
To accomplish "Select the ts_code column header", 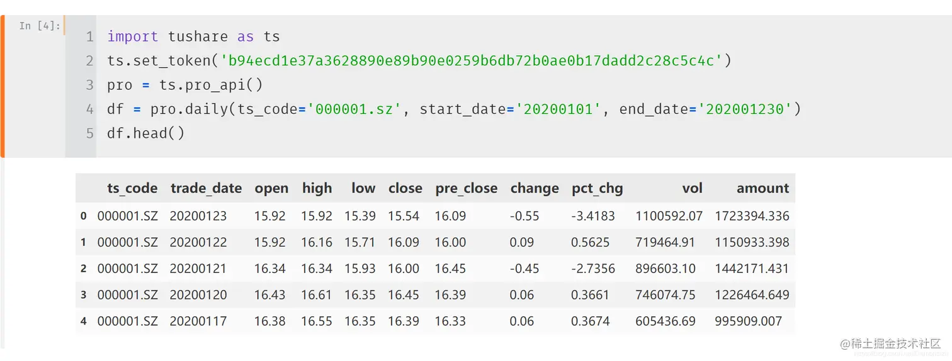I will [132, 189].
